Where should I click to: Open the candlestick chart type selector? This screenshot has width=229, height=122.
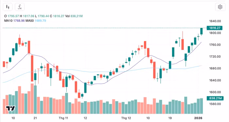click(x=8, y=7)
